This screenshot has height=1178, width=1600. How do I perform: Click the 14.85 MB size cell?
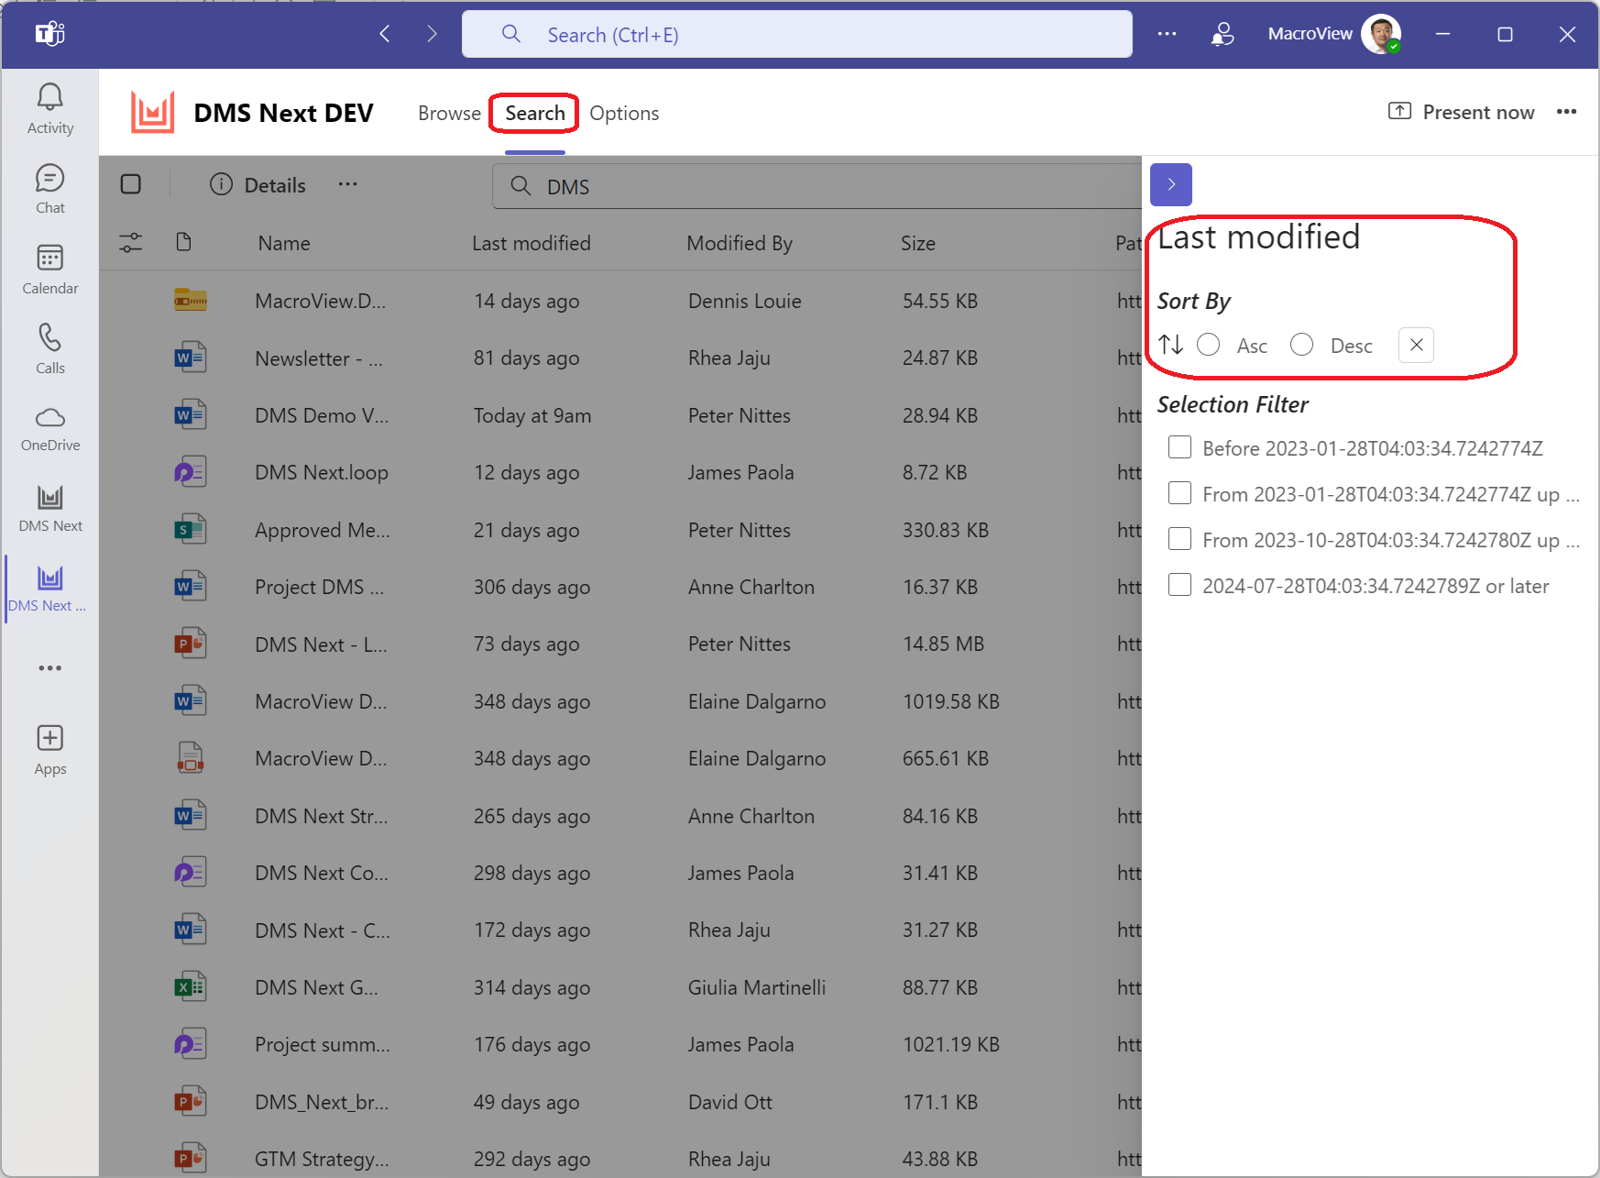click(943, 644)
